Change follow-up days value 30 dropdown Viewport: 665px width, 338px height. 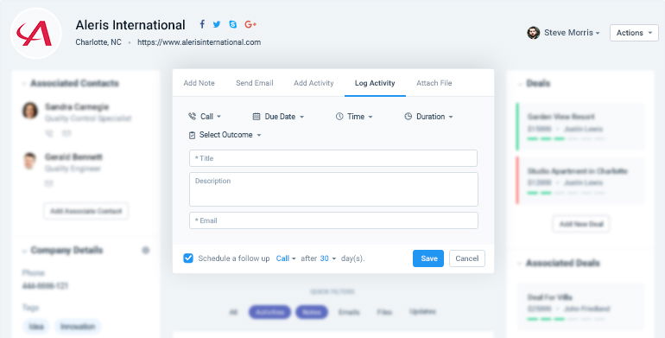pos(328,258)
